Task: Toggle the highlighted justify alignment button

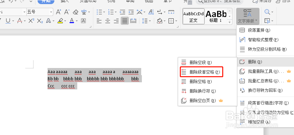Action: 125,21
